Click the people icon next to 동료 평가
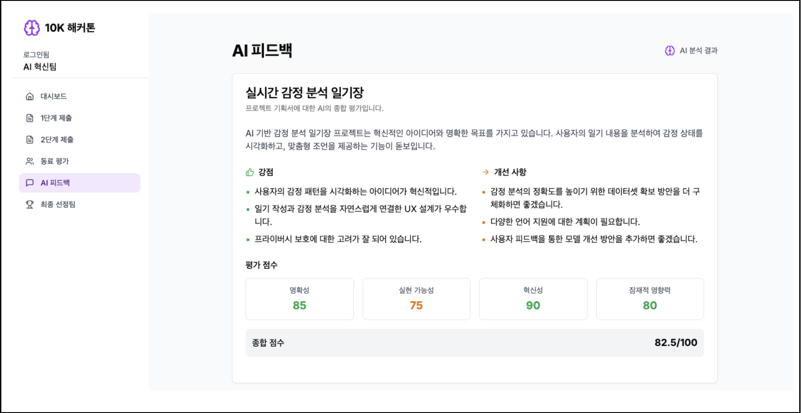 (29, 161)
